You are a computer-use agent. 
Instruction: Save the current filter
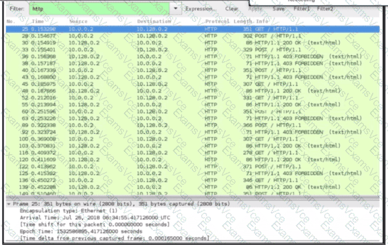[278, 9]
